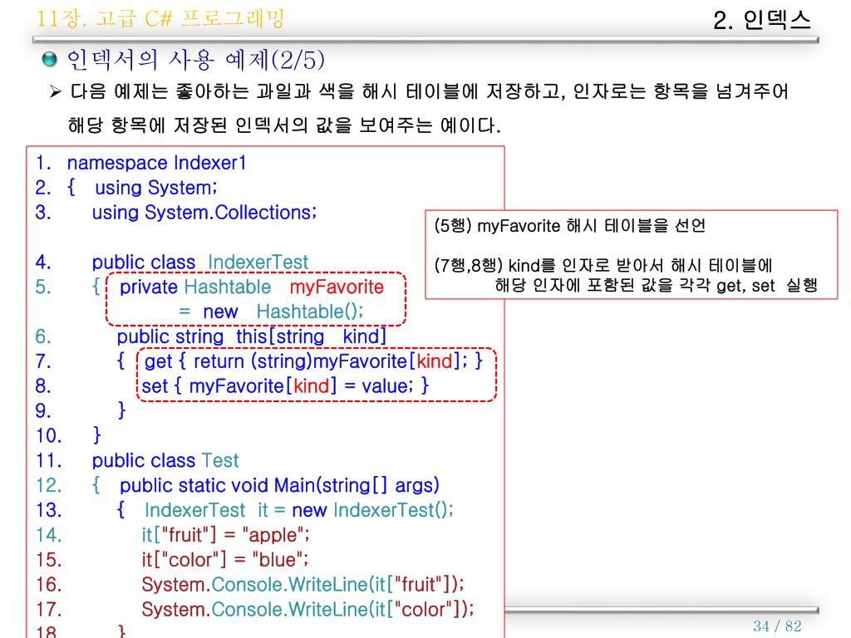
Task: Click code line 1 'namespace Indexer1'
Action: tap(156, 163)
